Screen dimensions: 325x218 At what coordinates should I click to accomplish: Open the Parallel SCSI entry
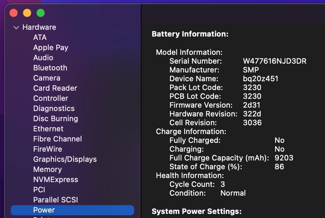point(56,200)
